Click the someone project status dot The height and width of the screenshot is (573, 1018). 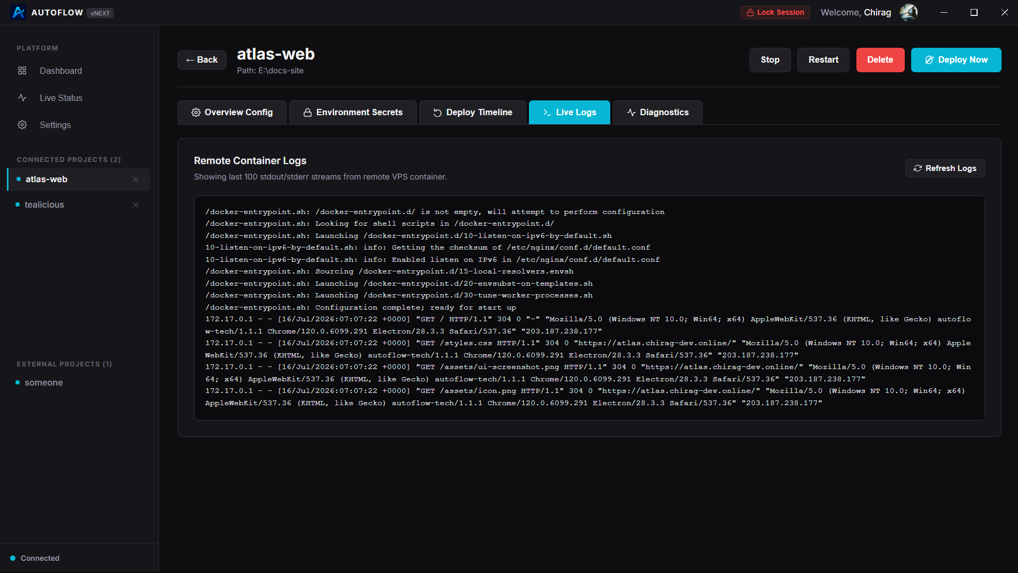coord(18,383)
